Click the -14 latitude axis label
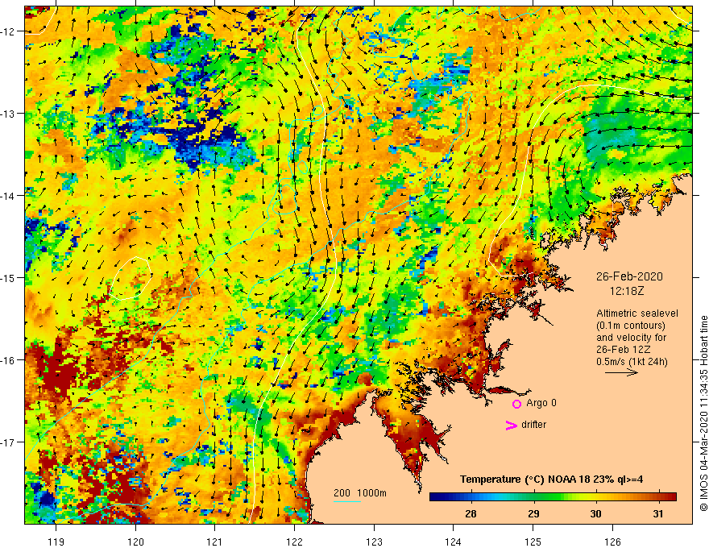 pyautogui.click(x=8, y=196)
